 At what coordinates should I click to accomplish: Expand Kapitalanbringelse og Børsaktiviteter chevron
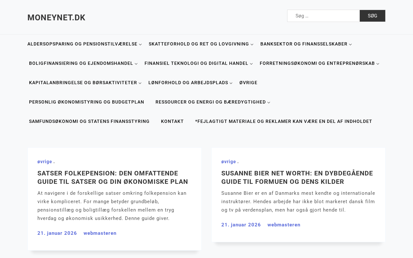[140, 83]
